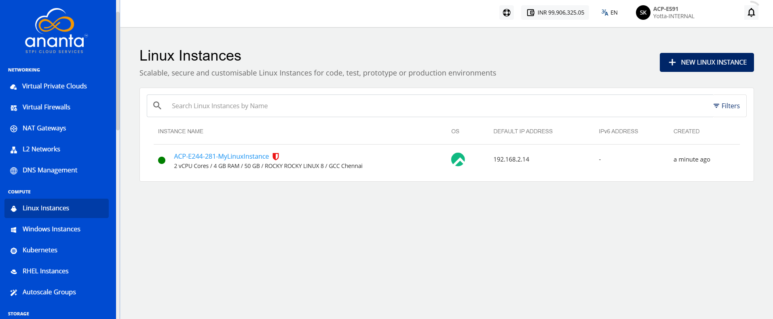Open the EN language selector

(x=609, y=13)
